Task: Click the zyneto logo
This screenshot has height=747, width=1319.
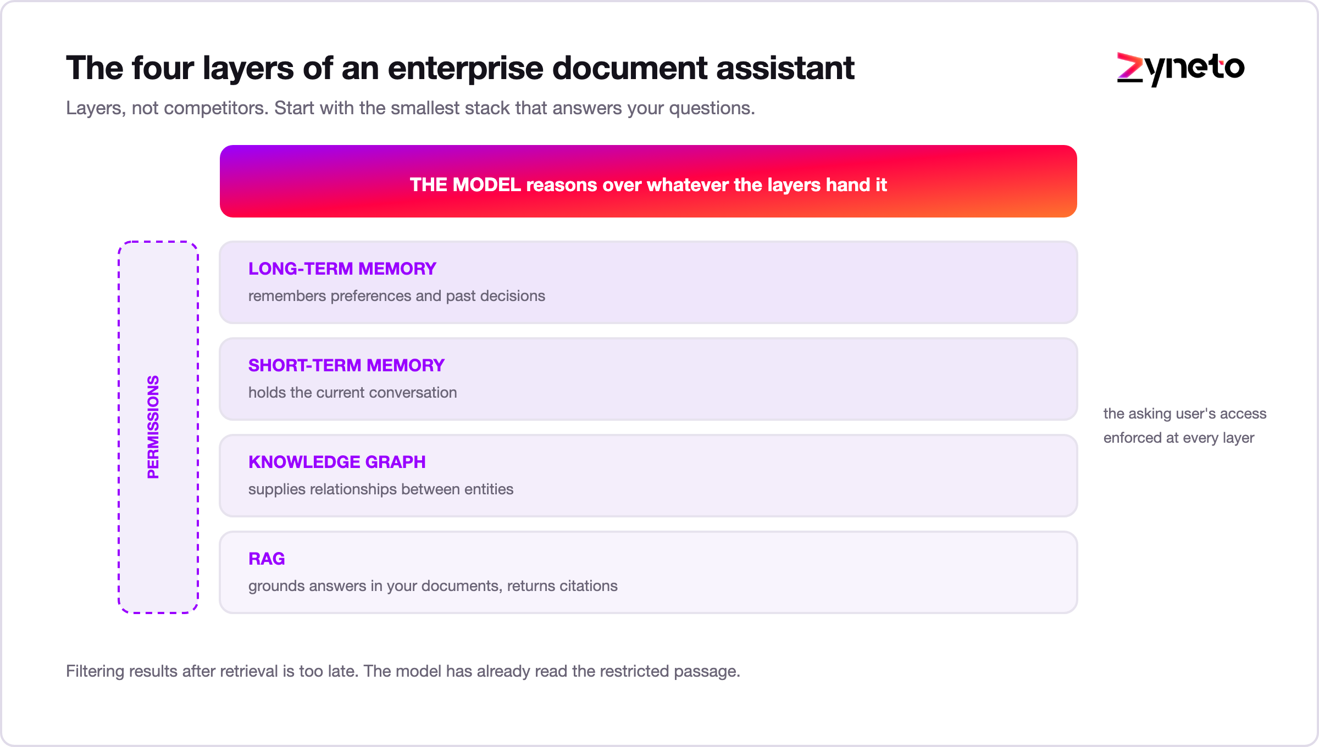Action: (x=1181, y=69)
